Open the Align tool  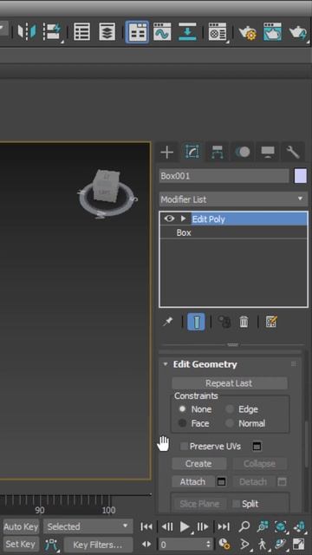53,32
